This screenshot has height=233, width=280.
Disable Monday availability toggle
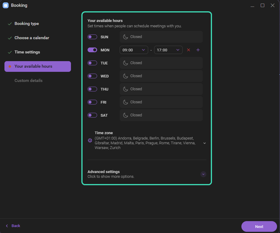point(92,50)
